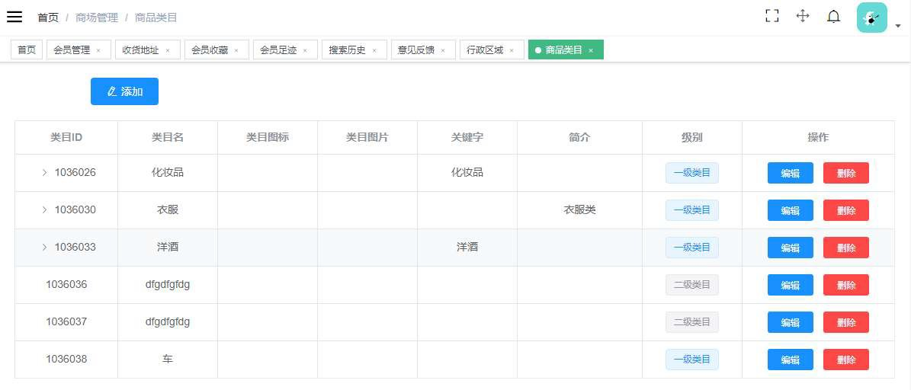Close the 商品类目 tab
The width and height of the screenshot is (911, 390).
(x=591, y=50)
